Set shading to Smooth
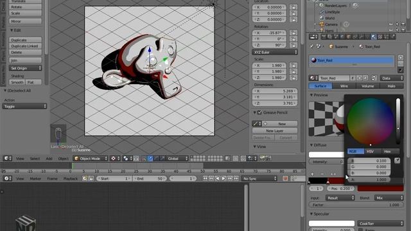This screenshot has width=411, height=231. pyautogui.click(x=17, y=82)
